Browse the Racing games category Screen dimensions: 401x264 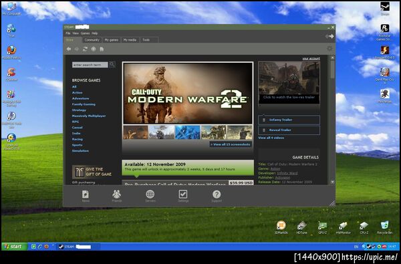pyautogui.click(x=78, y=139)
